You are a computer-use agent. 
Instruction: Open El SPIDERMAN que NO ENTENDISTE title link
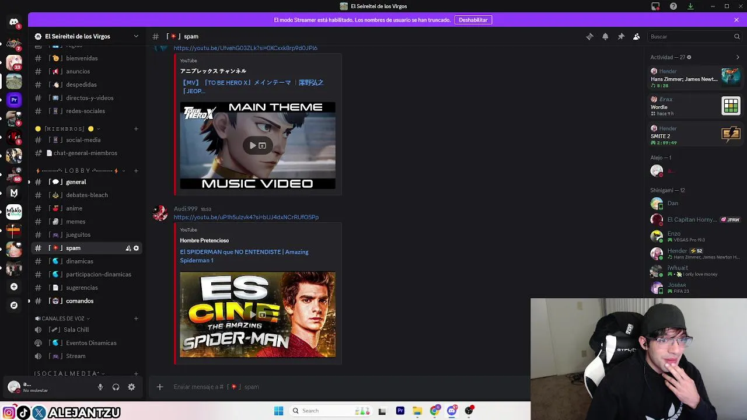(244, 256)
